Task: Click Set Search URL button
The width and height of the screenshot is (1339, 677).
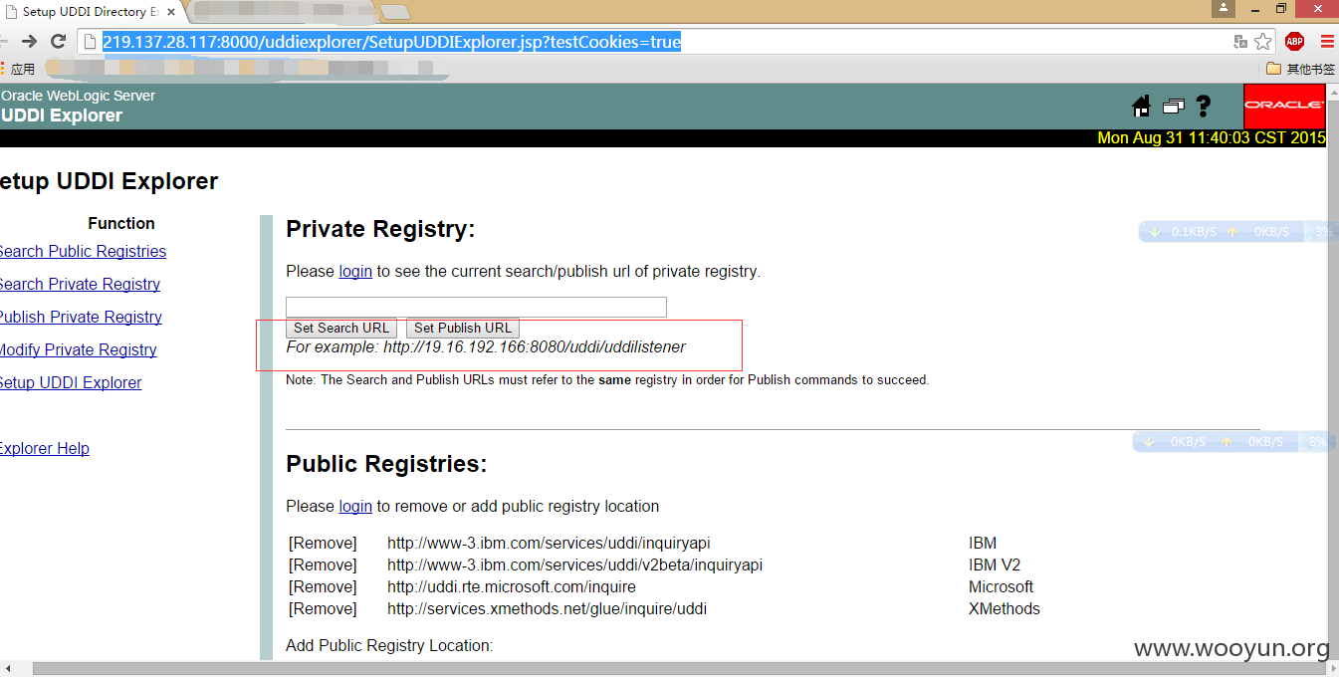Action: click(341, 328)
